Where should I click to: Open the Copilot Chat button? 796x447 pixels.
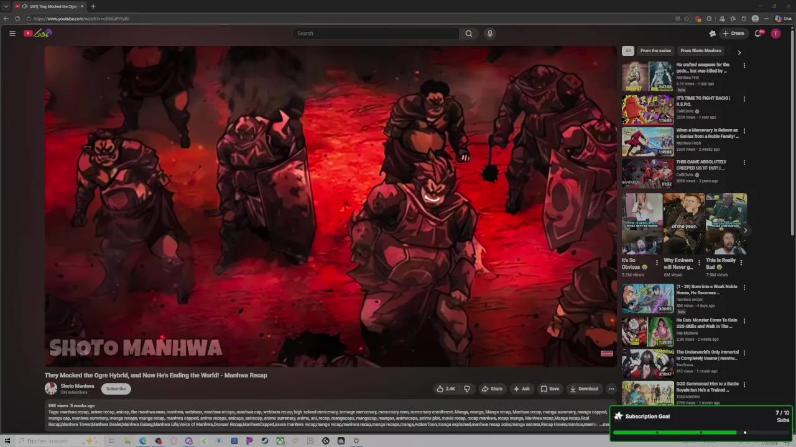(782, 19)
